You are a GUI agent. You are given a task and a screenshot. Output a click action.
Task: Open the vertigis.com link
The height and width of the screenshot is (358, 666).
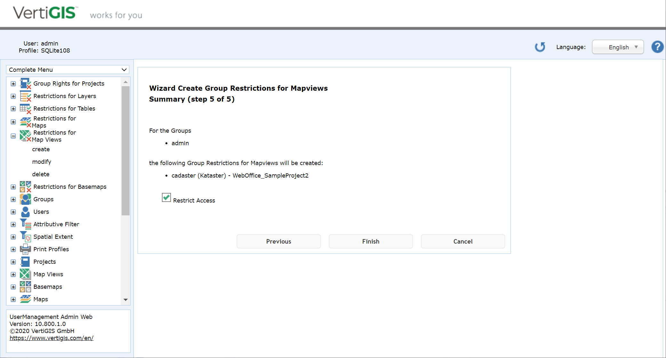52,338
